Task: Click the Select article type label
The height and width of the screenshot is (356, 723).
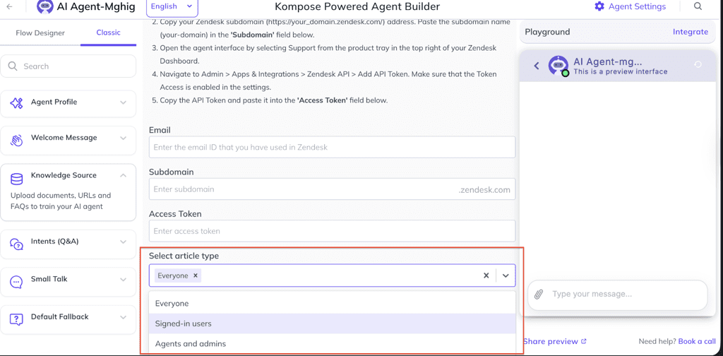Action: point(184,256)
